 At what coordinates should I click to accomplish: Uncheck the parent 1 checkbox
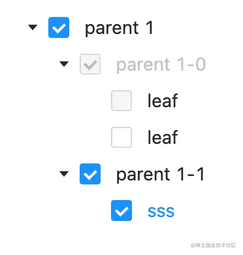59,27
